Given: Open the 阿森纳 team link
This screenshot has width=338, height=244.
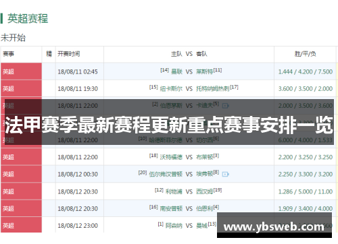Looking at the screenshot, I should (x=174, y=226).
